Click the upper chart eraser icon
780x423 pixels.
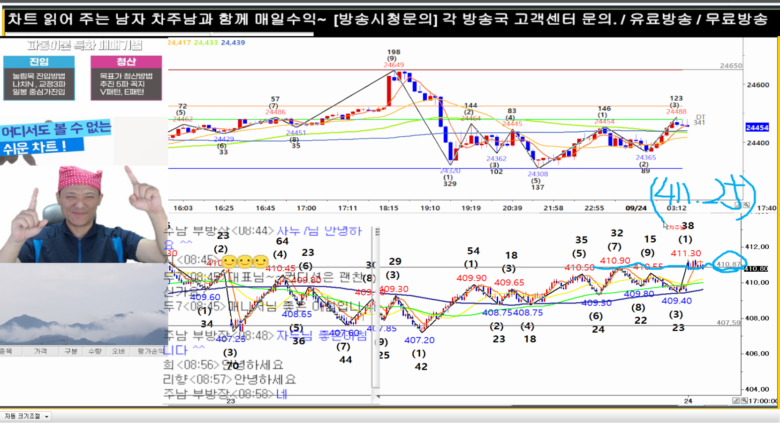[738, 205]
